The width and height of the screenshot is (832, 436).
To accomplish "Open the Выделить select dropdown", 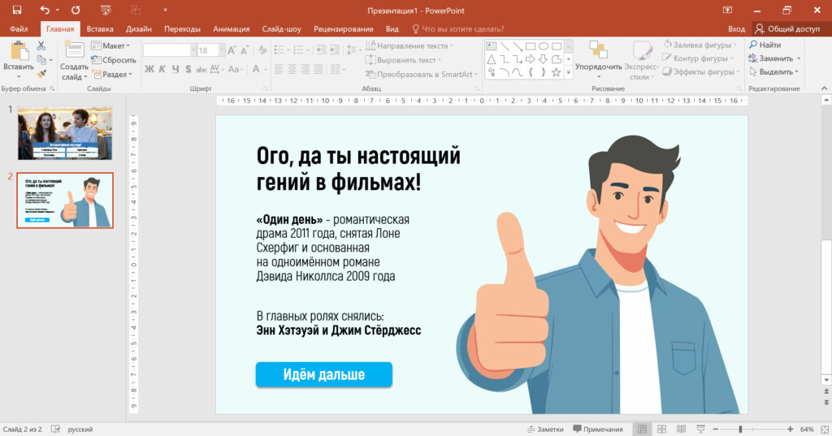I will (774, 71).
